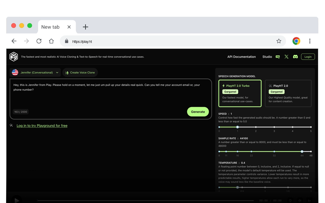Click the sparkle icon beside Log in link
The image size is (325, 203).
click(11, 125)
